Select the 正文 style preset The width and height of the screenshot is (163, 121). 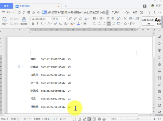coord(148,21)
